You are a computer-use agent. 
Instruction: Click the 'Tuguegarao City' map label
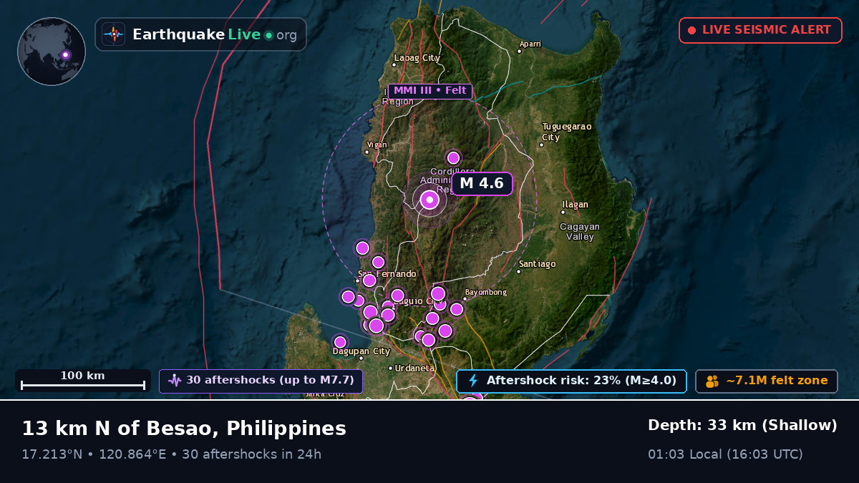pyautogui.click(x=567, y=132)
